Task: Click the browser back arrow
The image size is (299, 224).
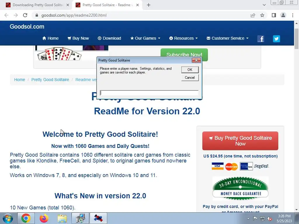Action: click(x=6, y=15)
